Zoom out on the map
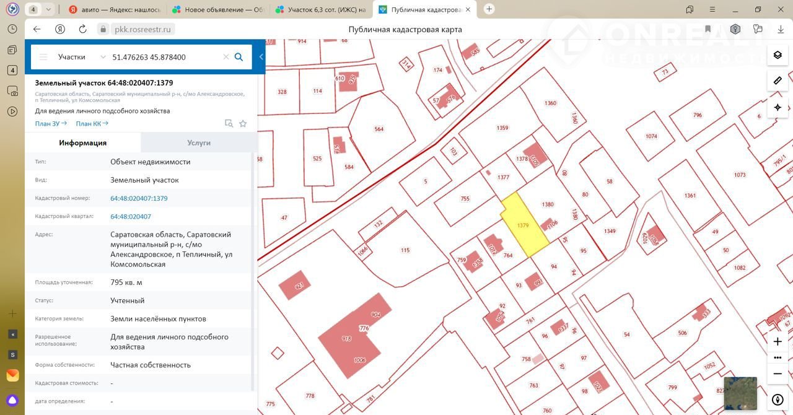 (778, 373)
